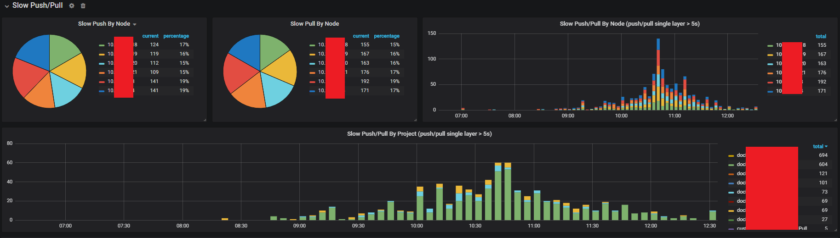This screenshot has height=238, width=840.
Task: Click resize handle of Slow Push/Pull By Node graph
Action: (x=835, y=120)
